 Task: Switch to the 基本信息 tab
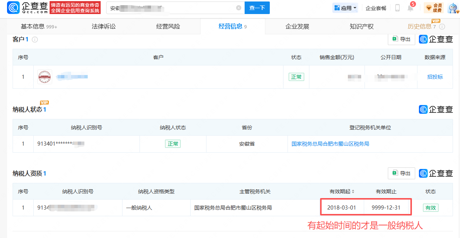(38, 26)
